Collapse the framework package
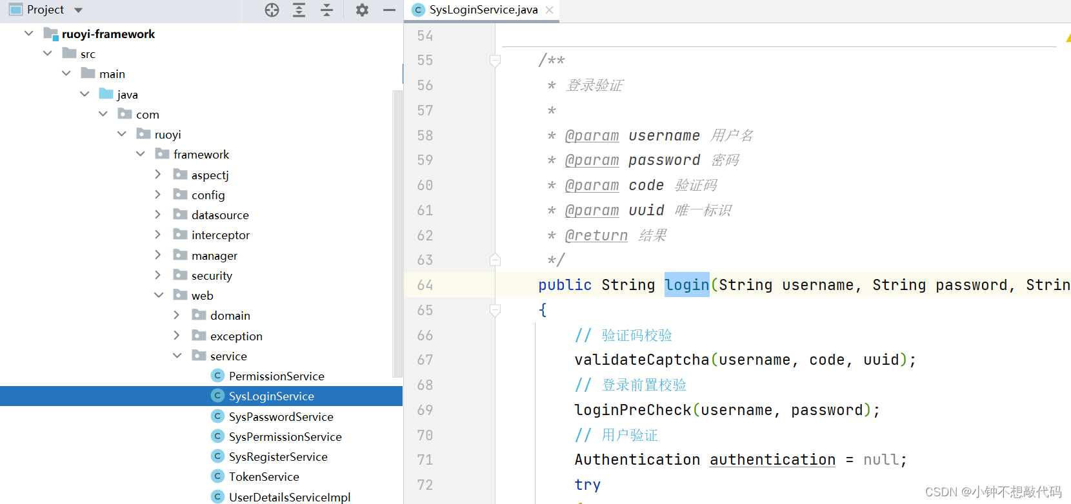This screenshot has height=504, width=1071. tap(140, 154)
